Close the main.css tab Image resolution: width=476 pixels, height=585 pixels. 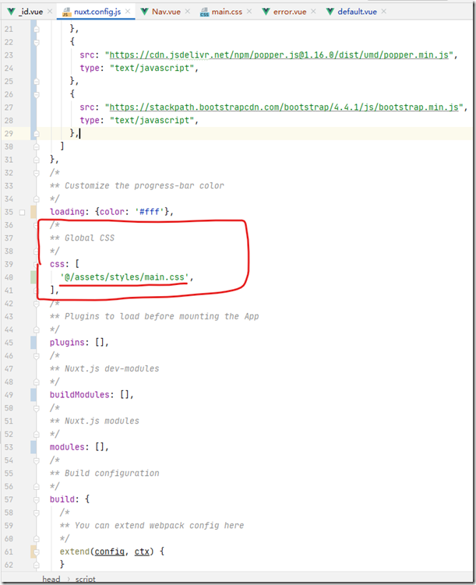[249, 12]
